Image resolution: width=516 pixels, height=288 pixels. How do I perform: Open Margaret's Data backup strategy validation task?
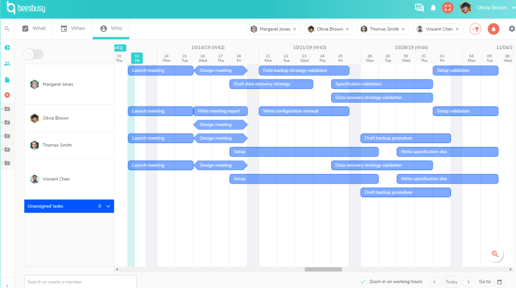click(x=304, y=71)
